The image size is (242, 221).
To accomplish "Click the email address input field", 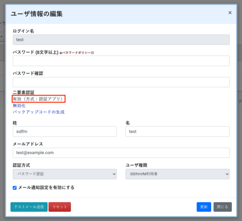I will click(121, 153).
